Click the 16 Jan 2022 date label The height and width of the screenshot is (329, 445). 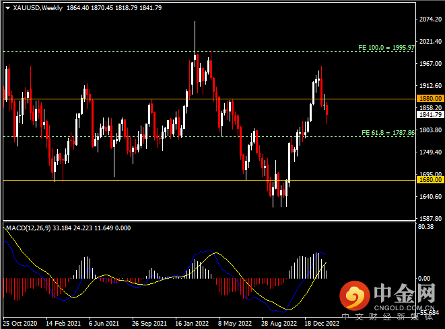pos(193,322)
